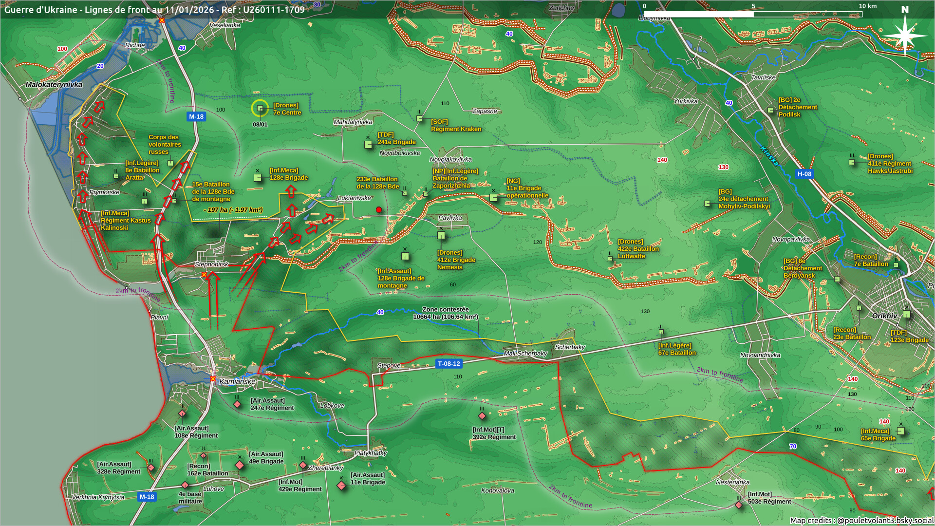The width and height of the screenshot is (935, 526).
Task: Select the 412e Brigade Nemesis drone marker
Action: 441,236
